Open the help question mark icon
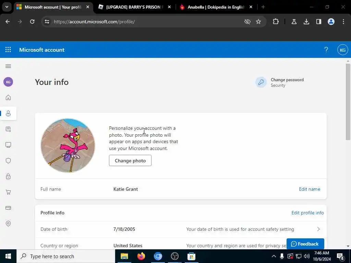The height and width of the screenshot is (263, 351). click(x=326, y=50)
